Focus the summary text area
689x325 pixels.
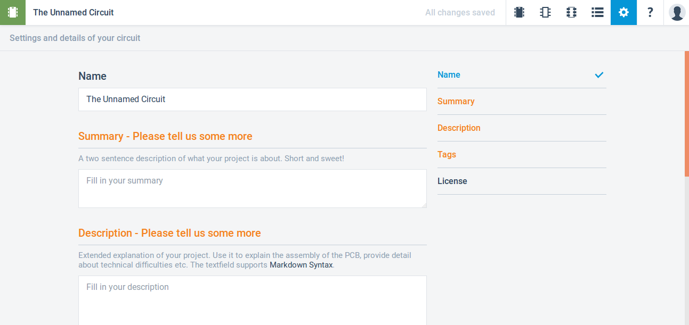[252, 188]
